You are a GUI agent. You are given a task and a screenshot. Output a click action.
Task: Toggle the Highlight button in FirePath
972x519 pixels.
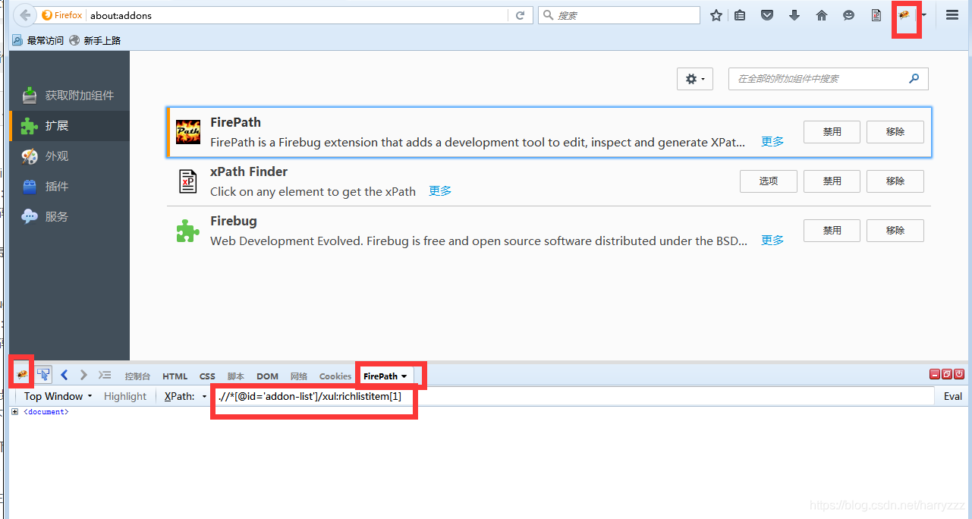pos(125,396)
